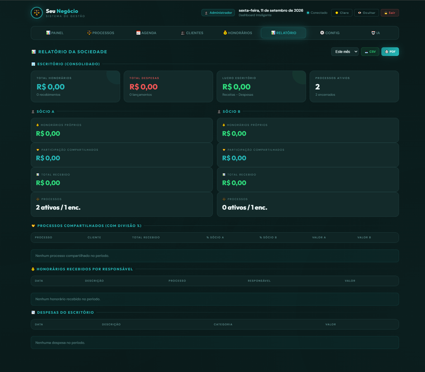Screen dimensions: 425x372
Task: Click the Administrador user badge
Action: [218, 13]
